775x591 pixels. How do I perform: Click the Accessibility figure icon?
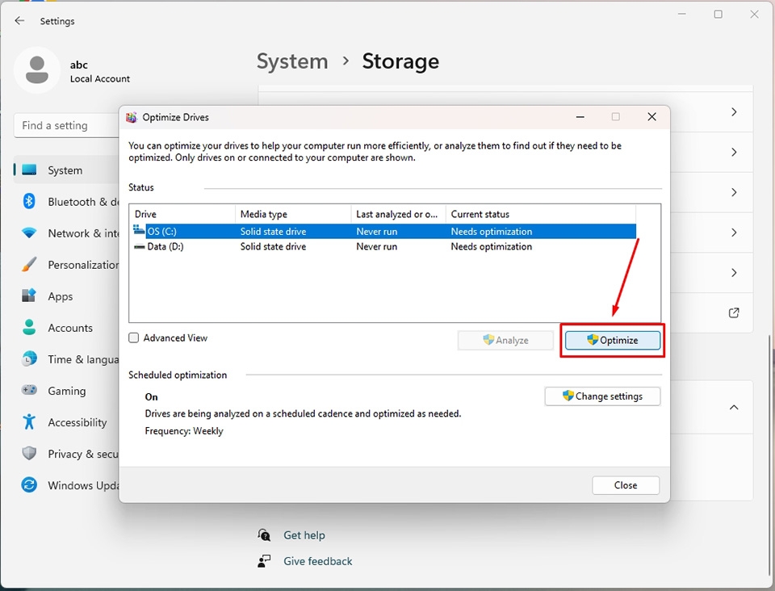(29, 421)
